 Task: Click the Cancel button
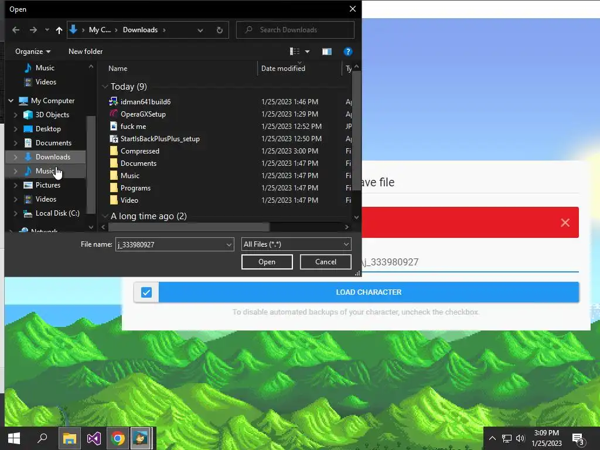point(326,262)
